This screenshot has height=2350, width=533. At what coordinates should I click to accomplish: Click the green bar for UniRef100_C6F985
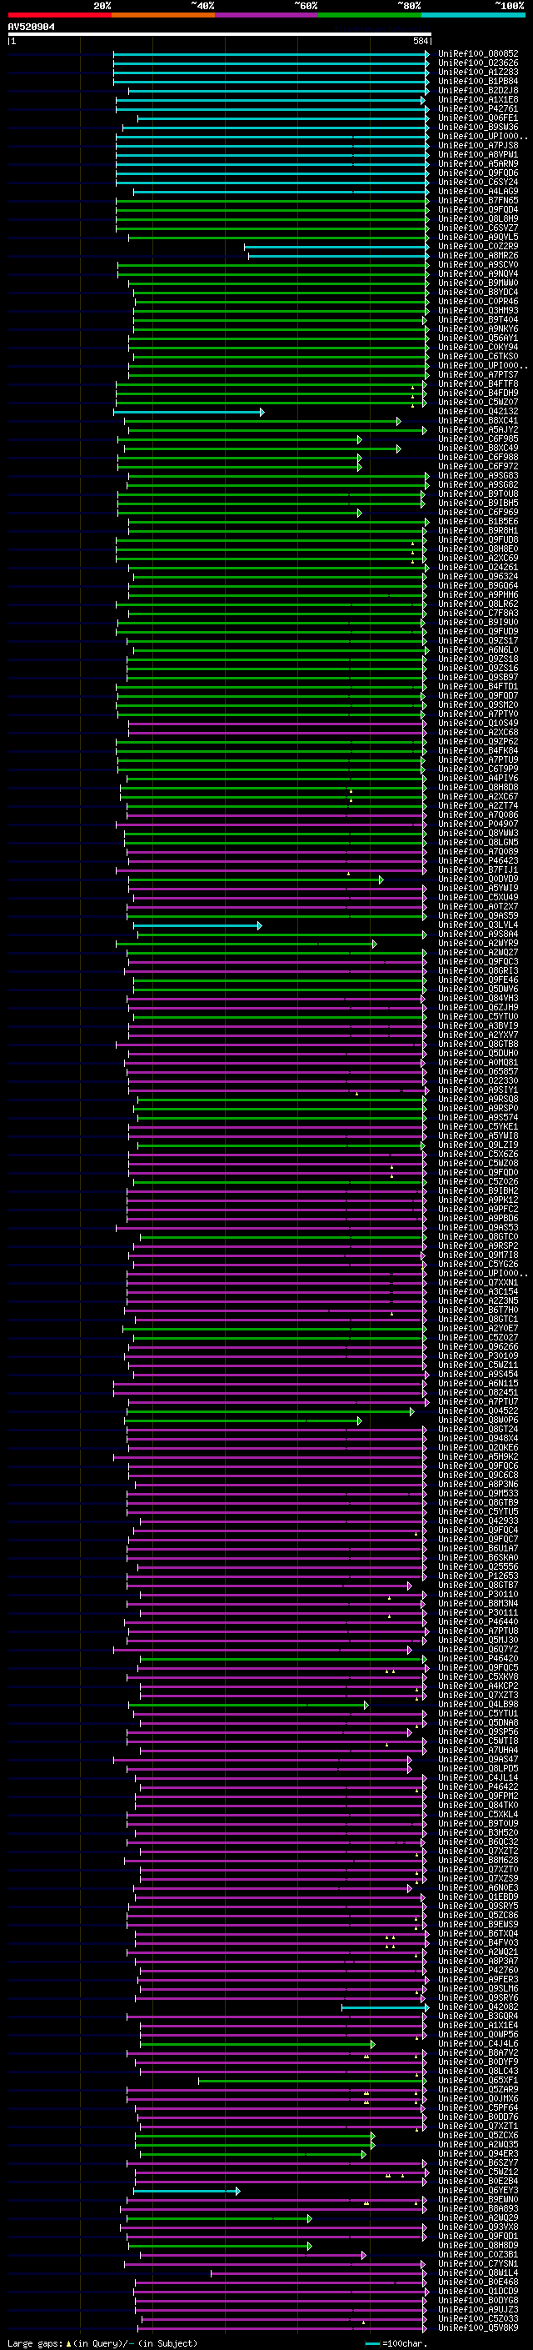click(x=240, y=438)
